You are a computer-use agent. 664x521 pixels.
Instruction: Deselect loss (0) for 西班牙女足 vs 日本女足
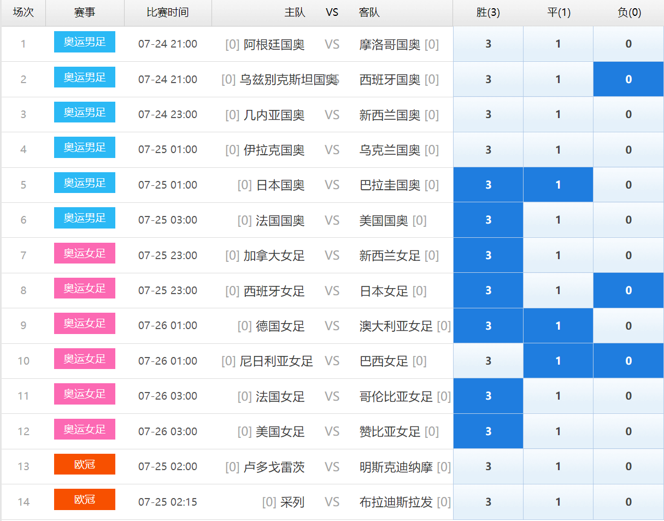[628, 290]
